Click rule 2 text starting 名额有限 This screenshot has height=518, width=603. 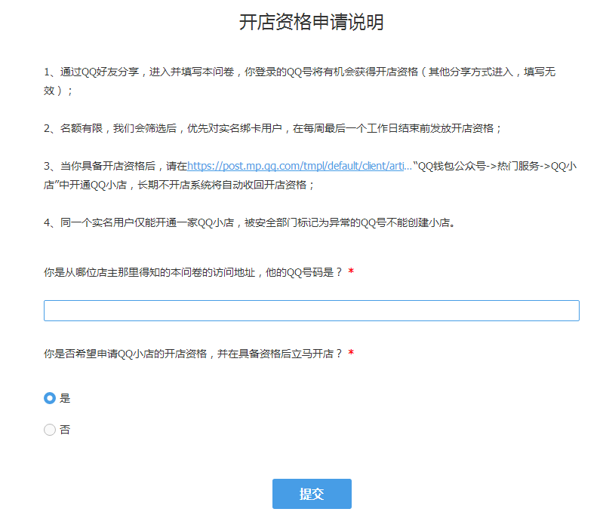pyautogui.click(x=272, y=128)
